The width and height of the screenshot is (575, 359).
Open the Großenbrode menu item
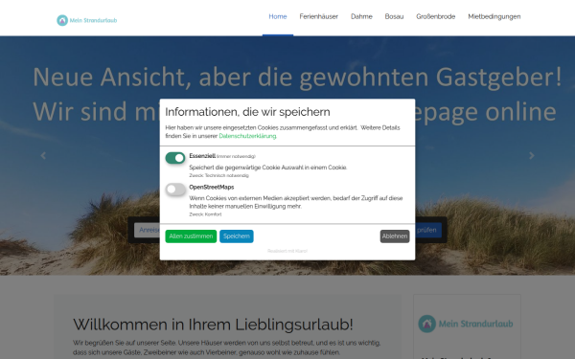[436, 16]
